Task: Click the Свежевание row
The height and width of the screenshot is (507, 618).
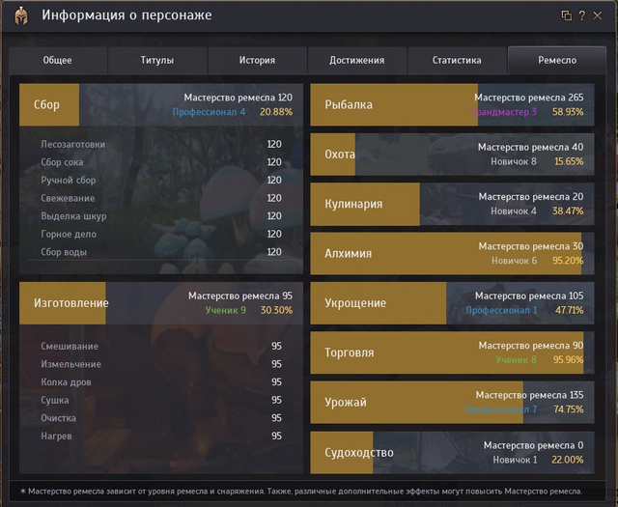Action: coord(161,198)
